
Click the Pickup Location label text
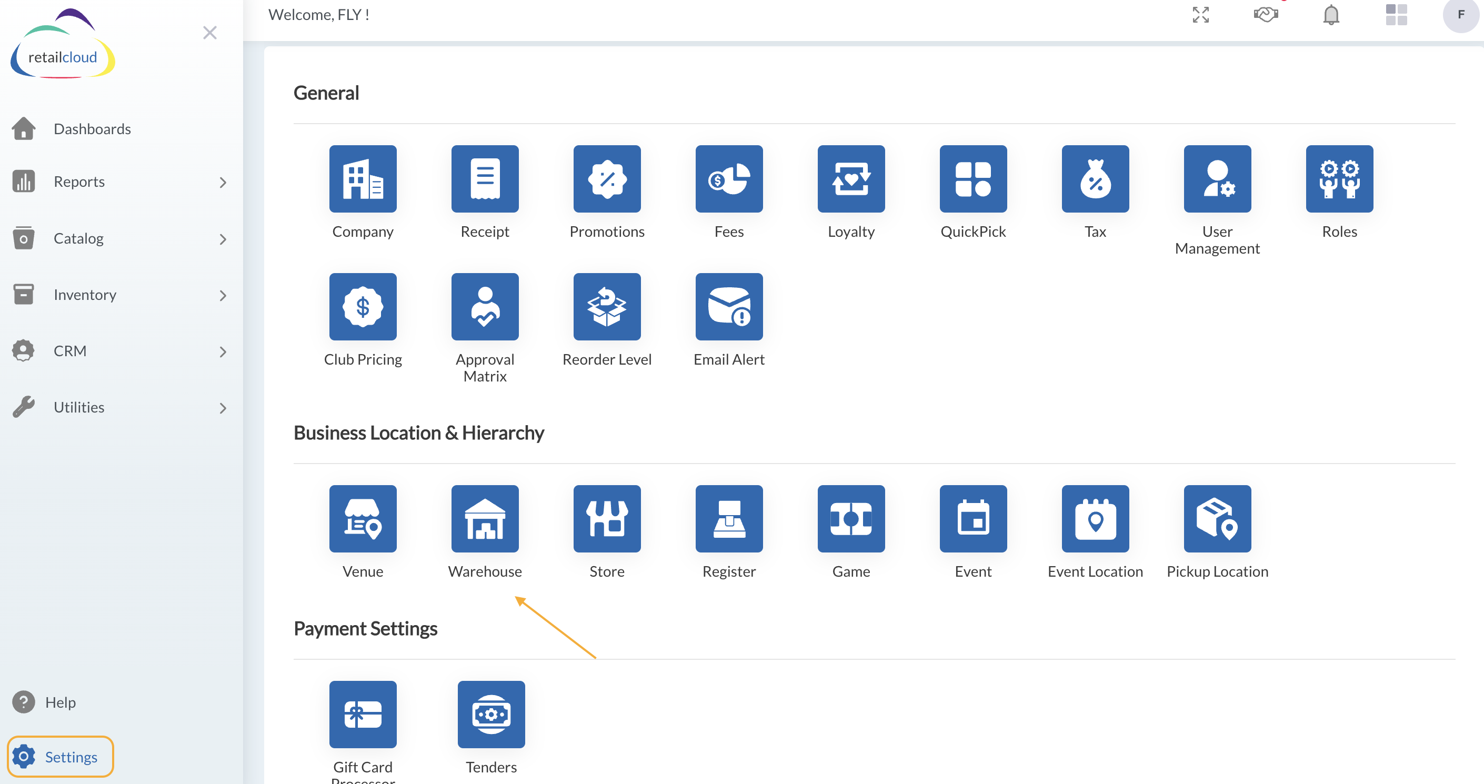pyautogui.click(x=1217, y=571)
